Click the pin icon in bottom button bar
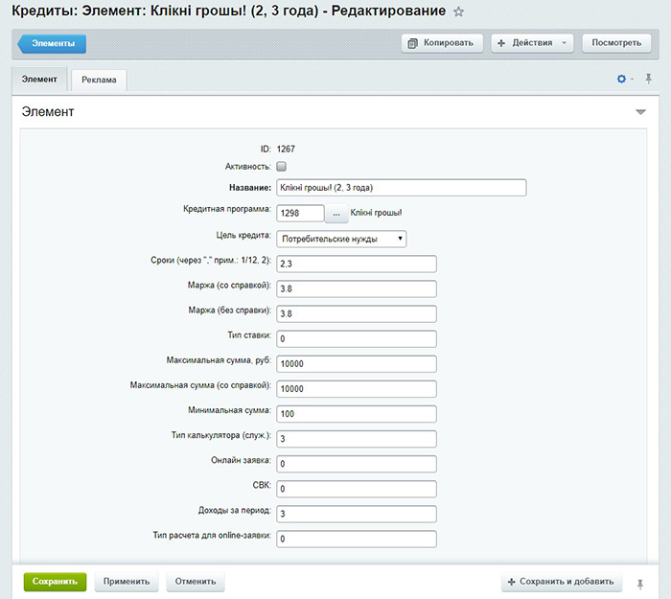This screenshot has width=671, height=599. point(641,582)
